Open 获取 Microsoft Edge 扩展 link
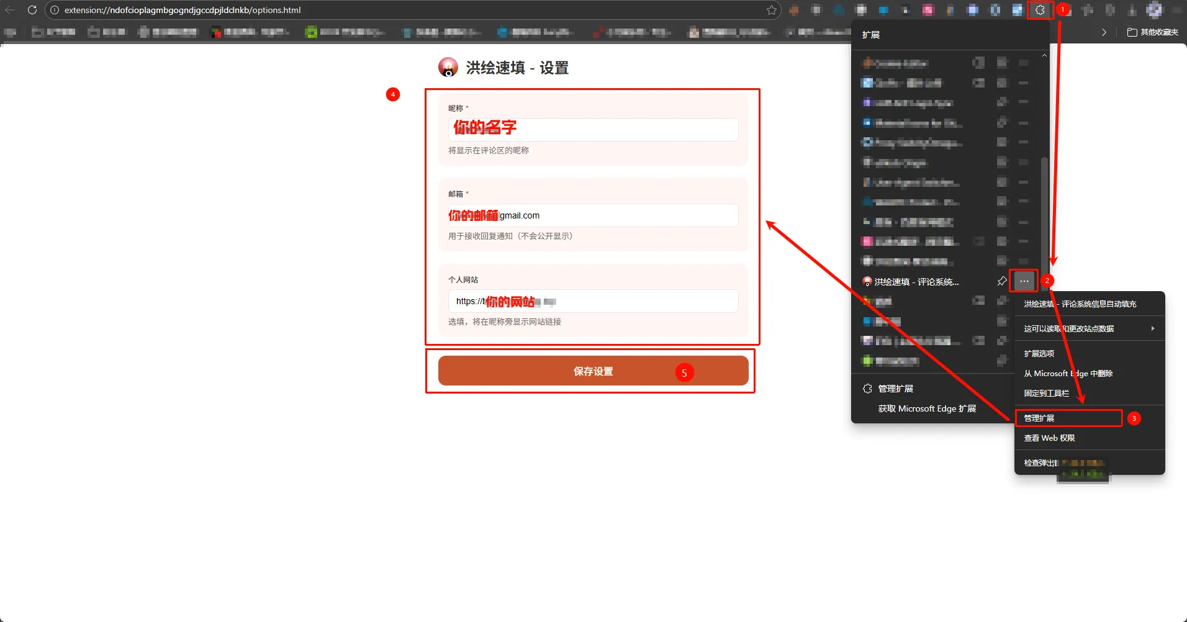 click(x=927, y=408)
